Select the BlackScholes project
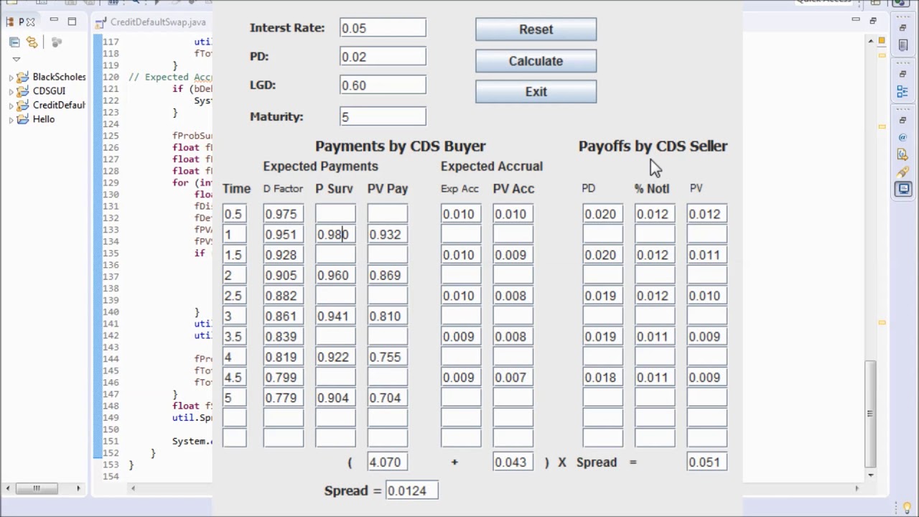The height and width of the screenshot is (517, 919). tap(59, 77)
